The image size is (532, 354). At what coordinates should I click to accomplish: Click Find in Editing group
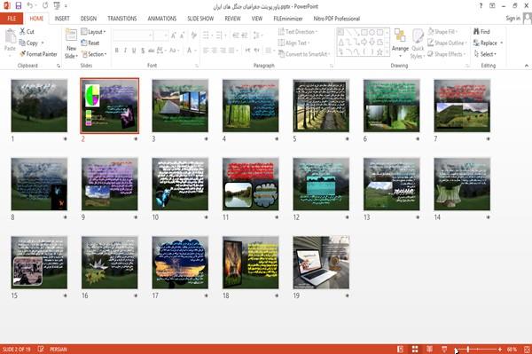(x=482, y=32)
